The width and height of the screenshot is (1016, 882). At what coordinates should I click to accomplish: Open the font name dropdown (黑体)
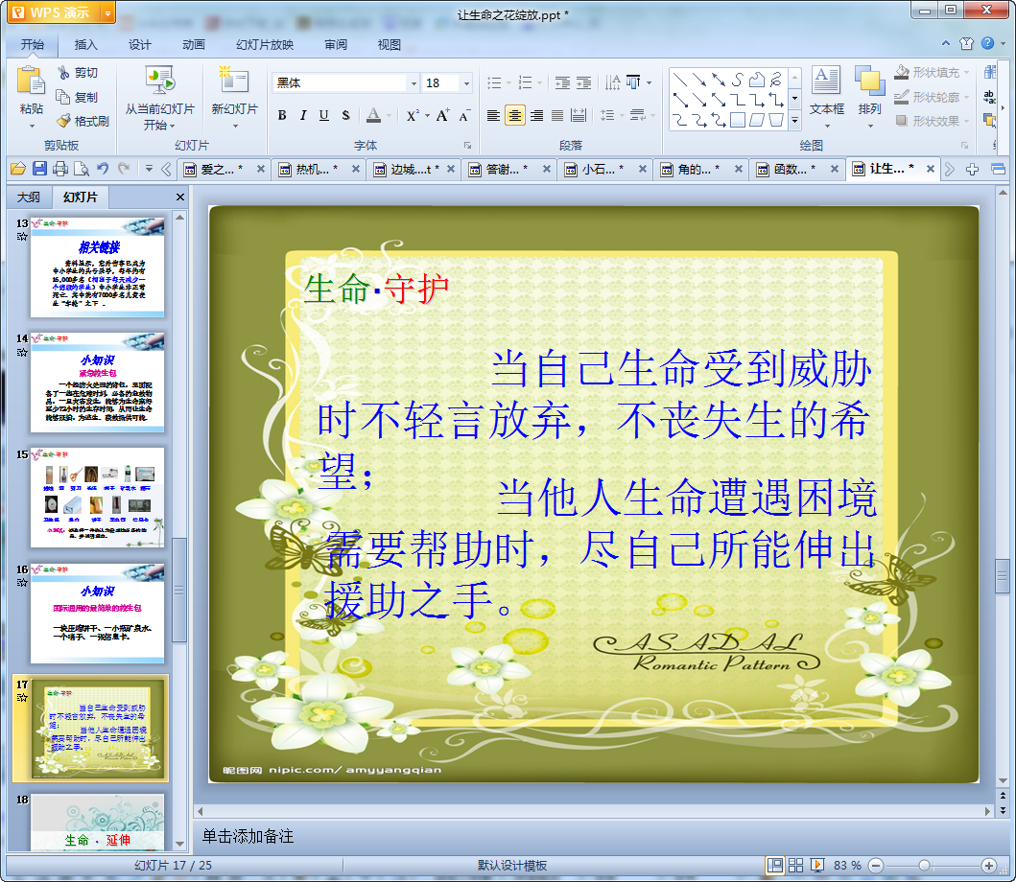tap(413, 82)
